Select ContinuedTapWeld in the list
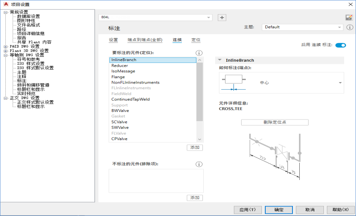Image resolution: width=356 pixels, height=216 pixels. pyautogui.click(x=153, y=99)
